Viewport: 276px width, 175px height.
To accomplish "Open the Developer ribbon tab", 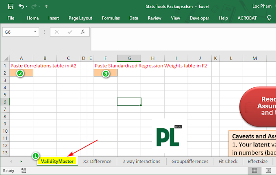I will point(199,18).
